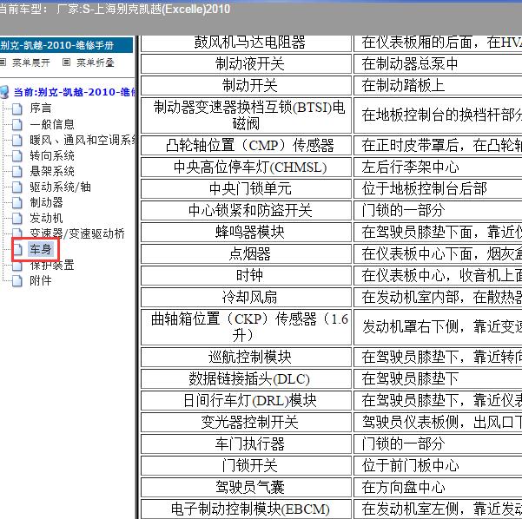Open the 驱动系统/轴 tree item

[x=60, y=187]
